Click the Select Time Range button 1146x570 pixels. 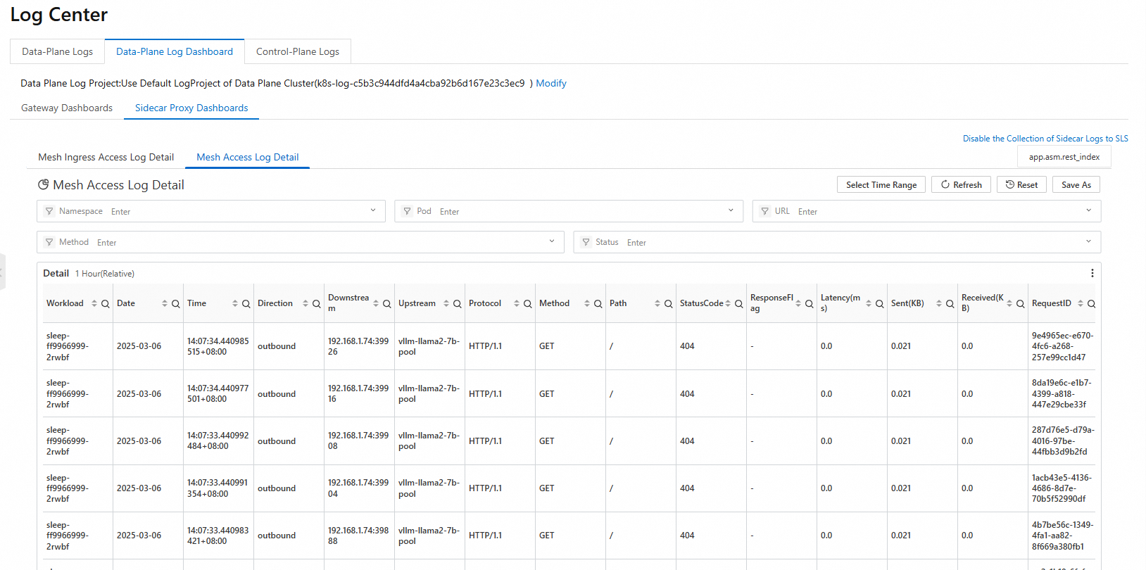881,184
